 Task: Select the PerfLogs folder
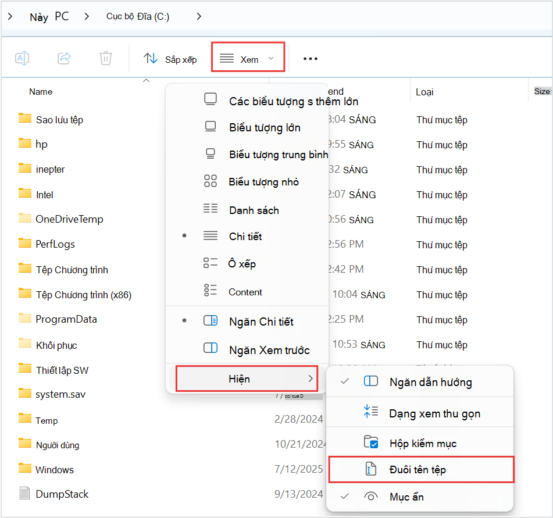coord(47,244)
